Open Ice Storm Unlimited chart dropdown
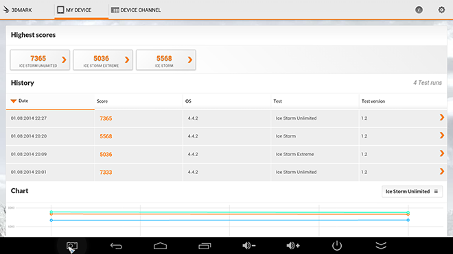The height and width of the screenshot is (254, 453). pos(412,192)
